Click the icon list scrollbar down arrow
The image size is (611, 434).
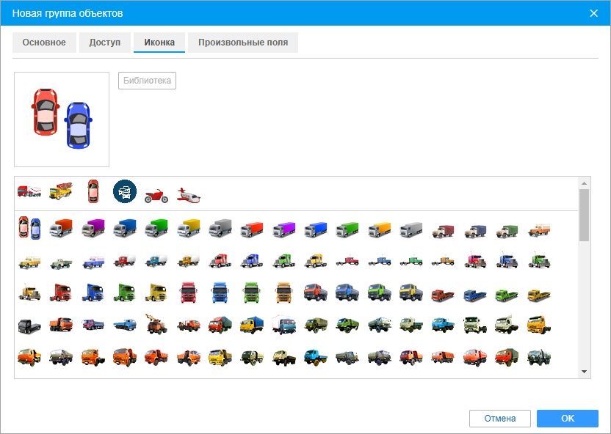tap(584, 372)
